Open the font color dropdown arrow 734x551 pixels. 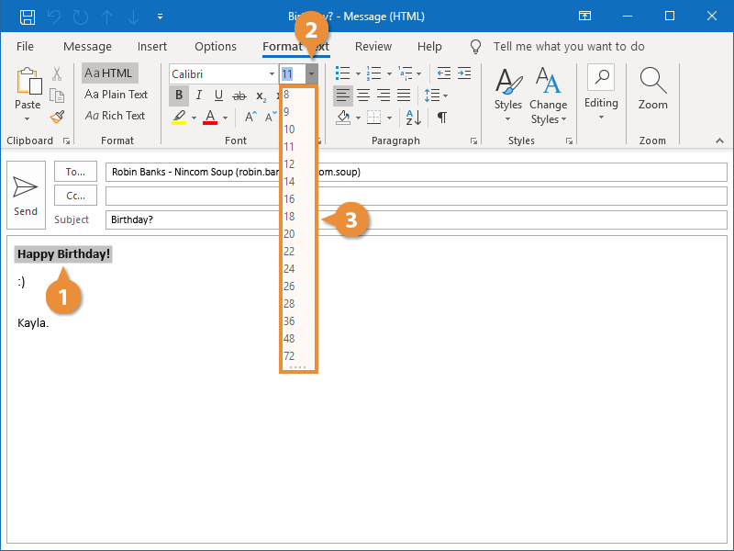point(227,118)
